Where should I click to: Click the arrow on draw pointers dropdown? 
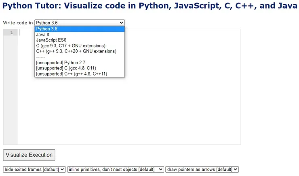(x=236, y=170)
